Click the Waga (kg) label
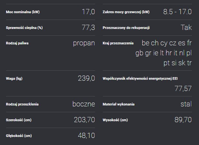This screenshot has height=145, width=199. click(x=14, y=78)
